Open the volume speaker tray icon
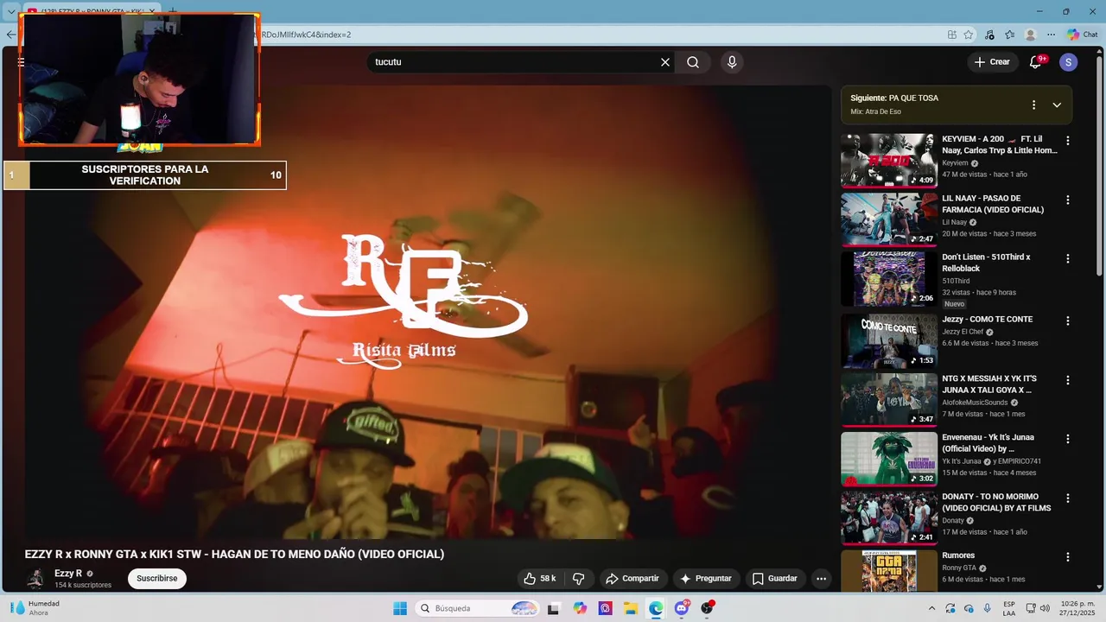 tap(1045, 608)
